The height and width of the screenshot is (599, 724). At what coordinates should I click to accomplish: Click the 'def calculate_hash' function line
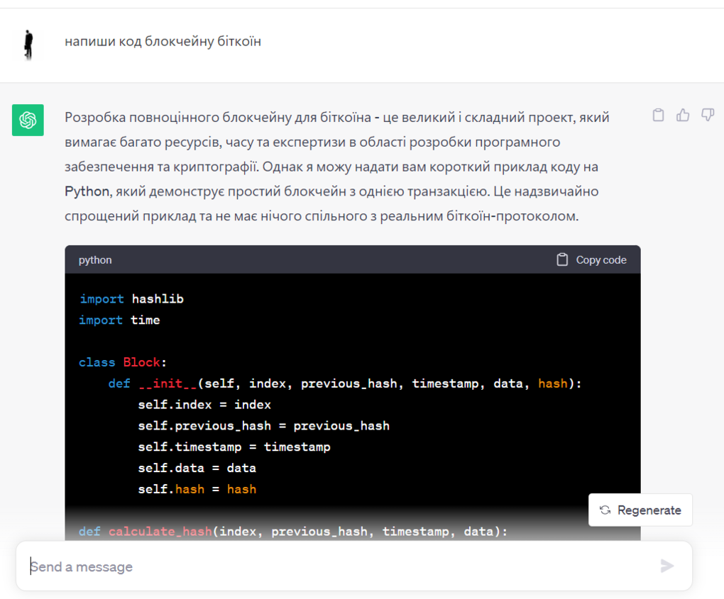[x=292, y=531]
